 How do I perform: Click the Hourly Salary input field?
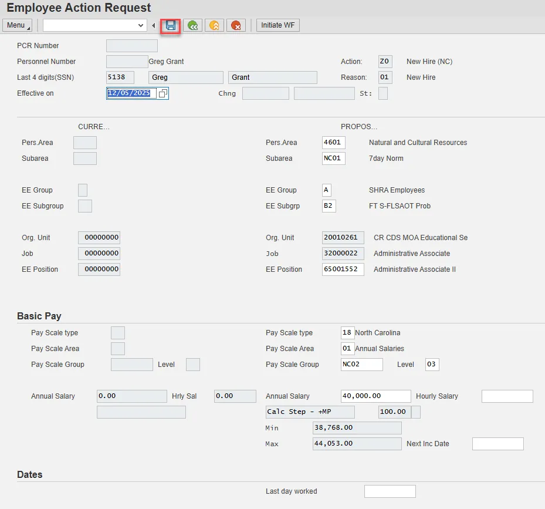[x=507, y=396]
